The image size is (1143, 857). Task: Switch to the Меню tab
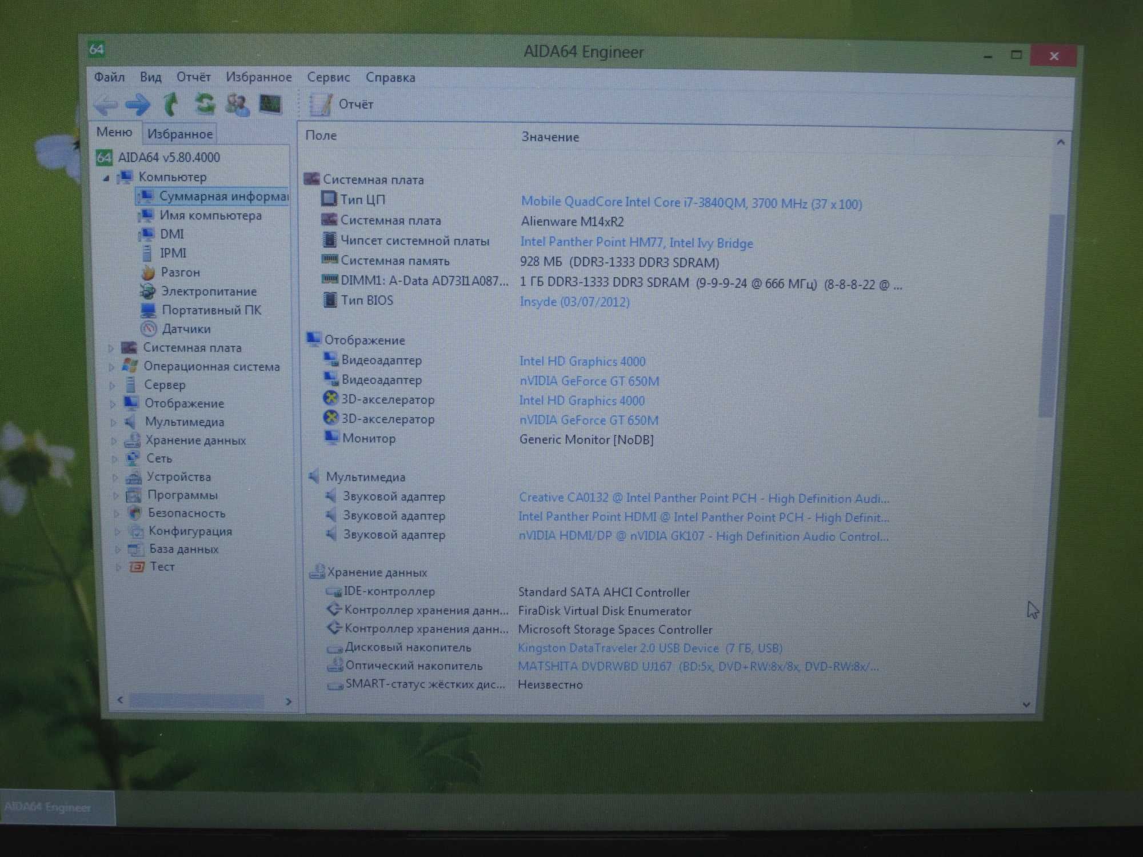click(x=114, y=132)
